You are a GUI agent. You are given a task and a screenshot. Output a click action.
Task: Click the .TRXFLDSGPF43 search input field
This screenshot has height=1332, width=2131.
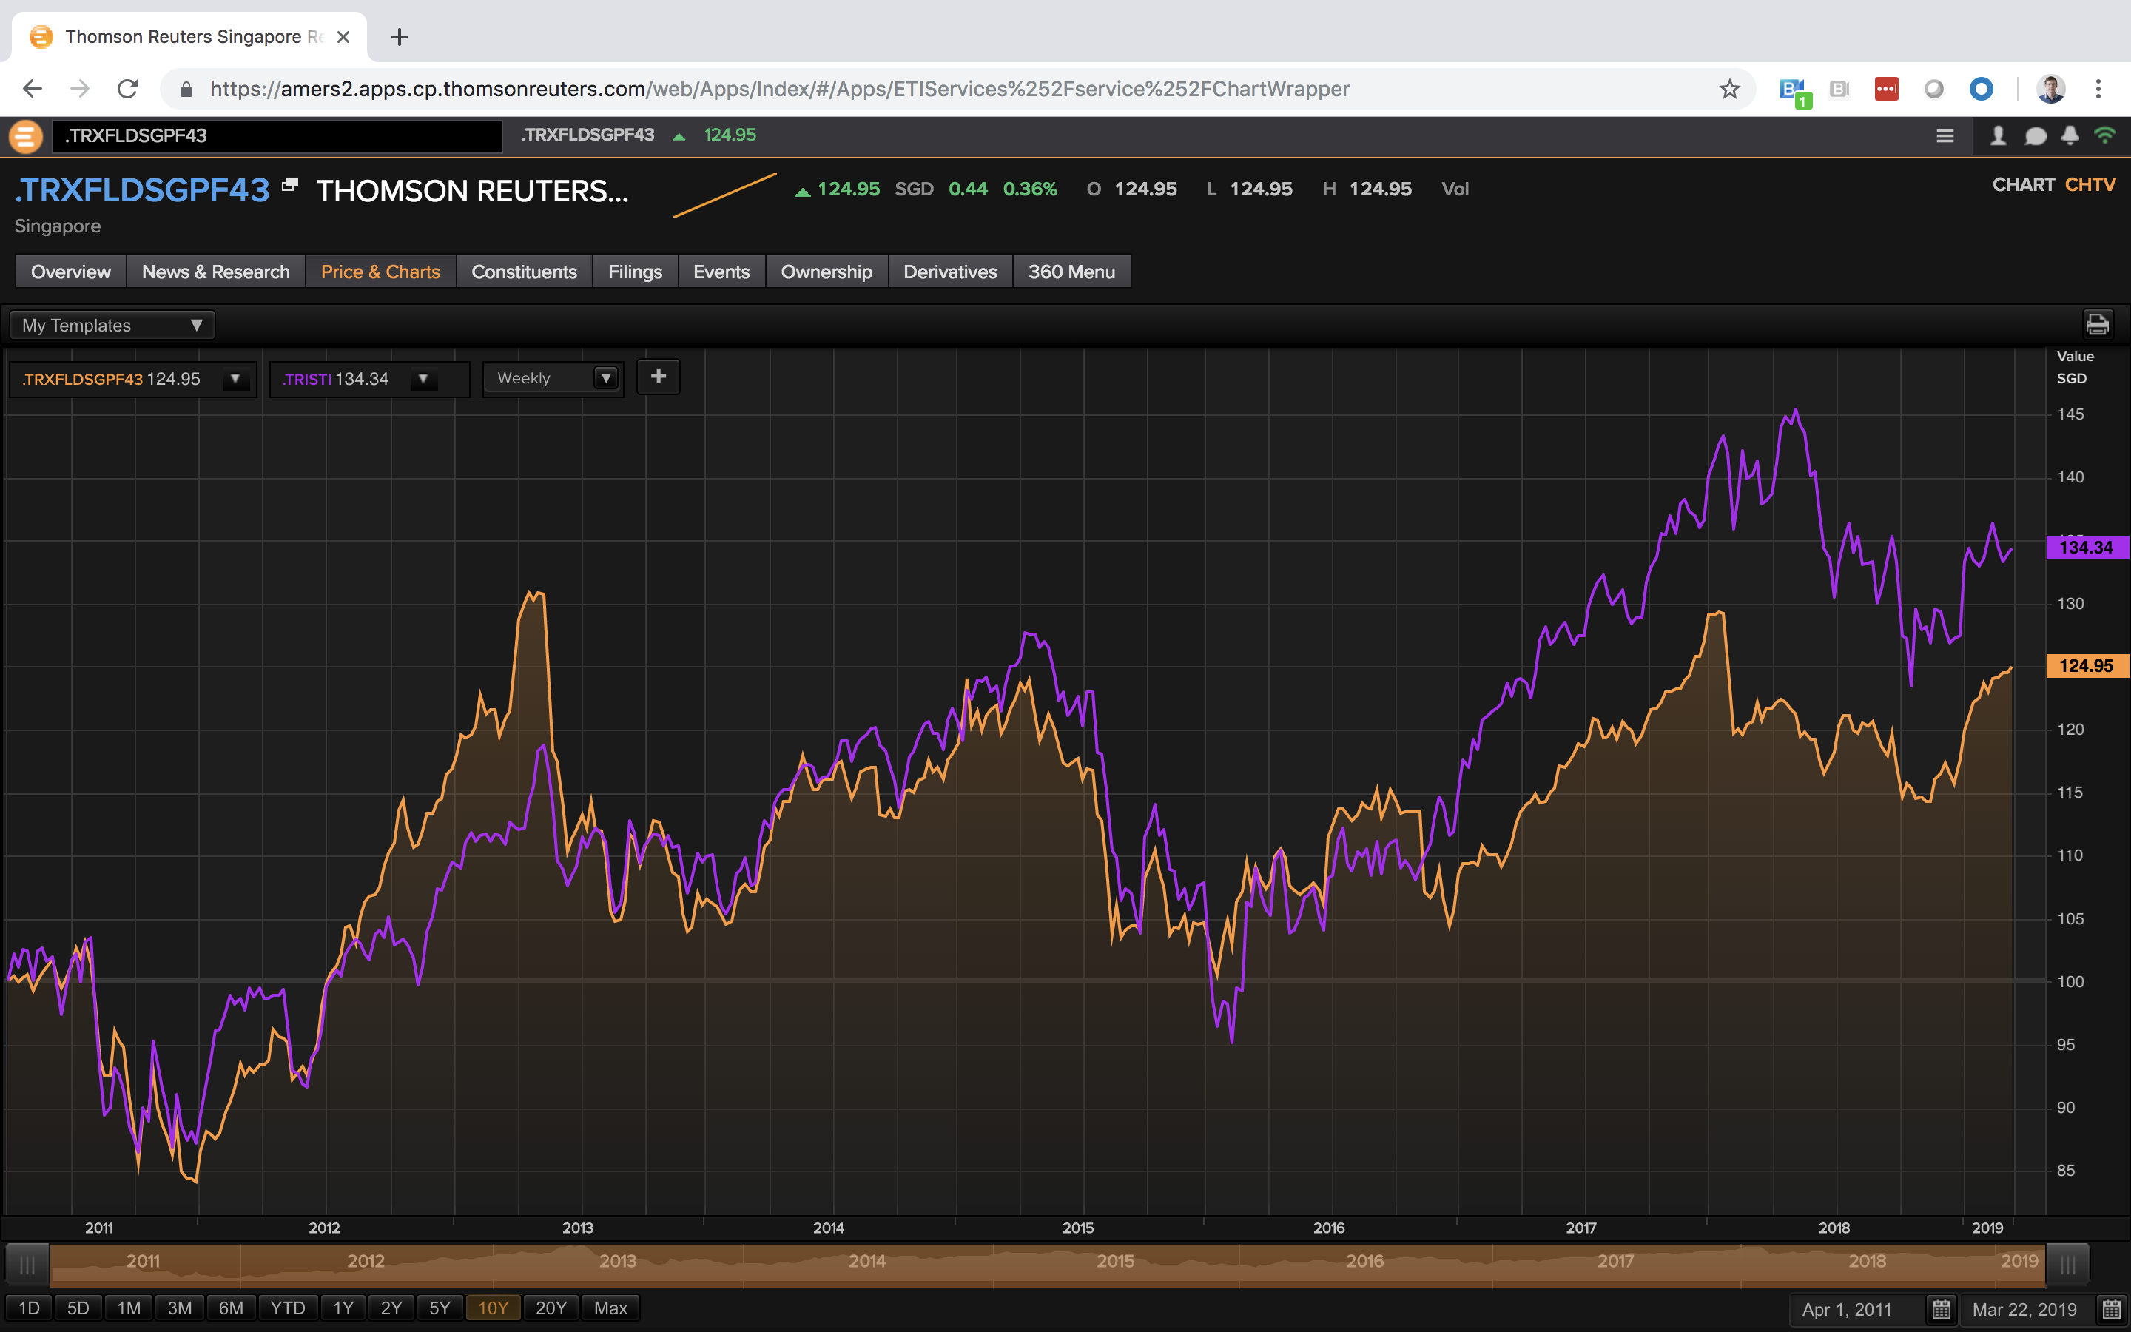[277, 135]
